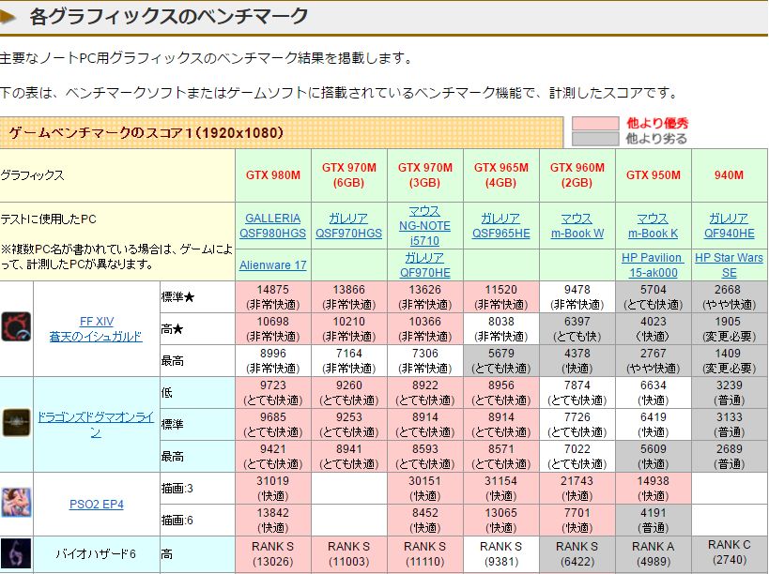Viewport: 769px width, 574px height.
Task: Click the score 14875 cell
Action: 273,296
